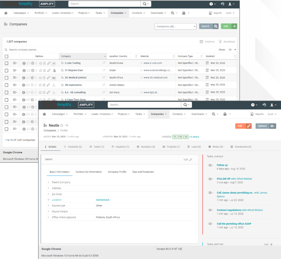Click the Companies breadcrumb under Nestle

point(50,131)
